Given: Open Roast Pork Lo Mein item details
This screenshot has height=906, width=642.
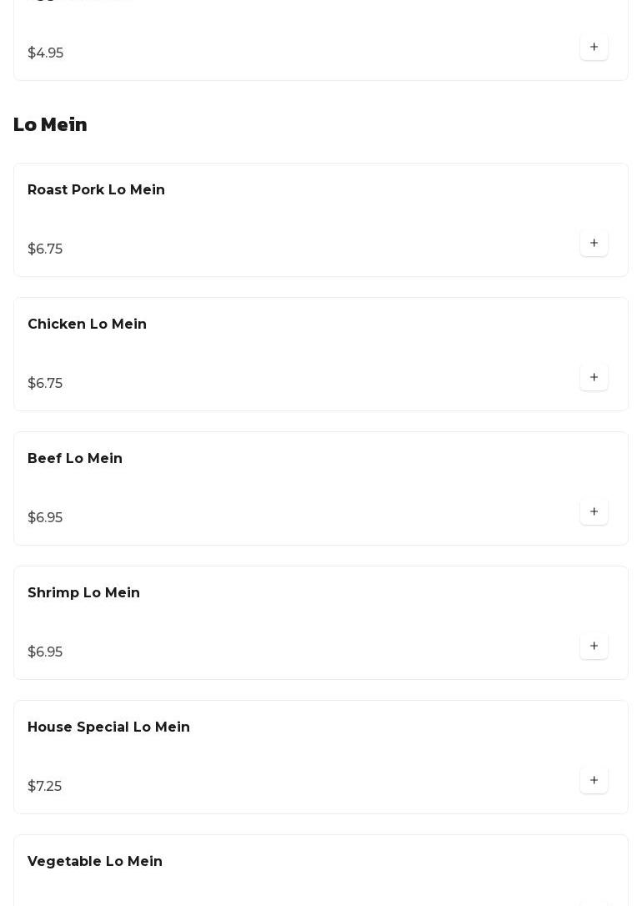Looking at the screenshot, I should pos(96,190).
